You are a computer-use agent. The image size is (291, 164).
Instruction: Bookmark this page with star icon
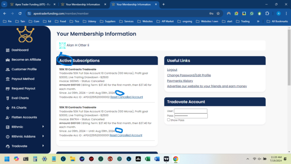pos(218,13)
